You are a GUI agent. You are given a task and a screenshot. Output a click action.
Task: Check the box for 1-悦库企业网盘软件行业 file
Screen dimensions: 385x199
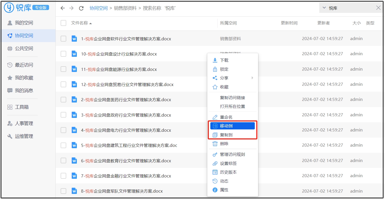coord(63,39)
